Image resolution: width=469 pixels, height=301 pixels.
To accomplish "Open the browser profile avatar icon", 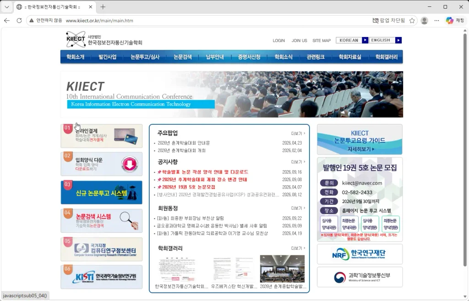I will [x=424, y=20].
